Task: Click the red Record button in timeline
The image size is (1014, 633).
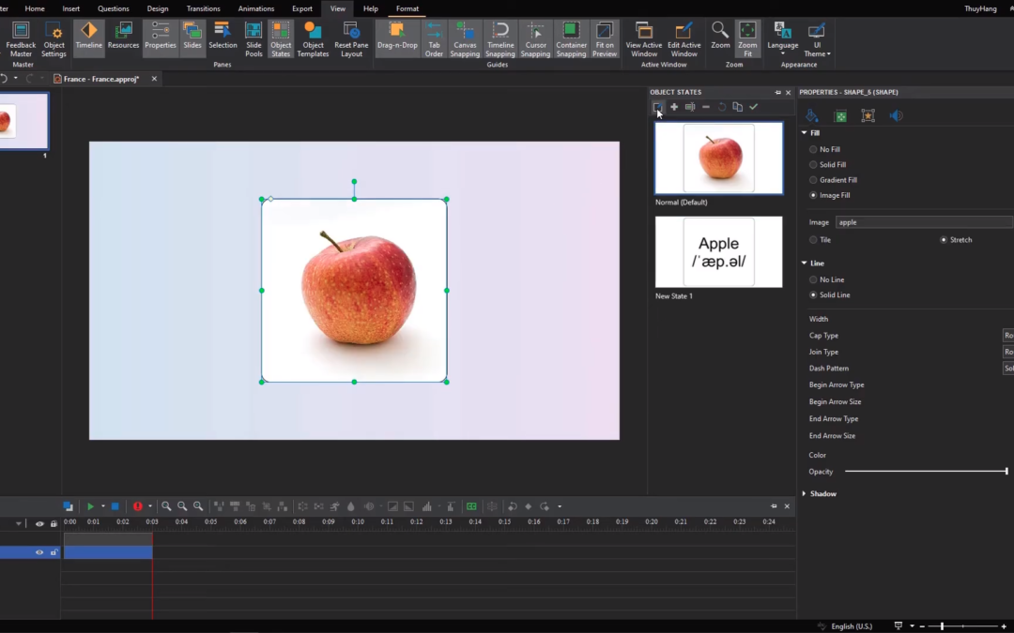Action: tap(137, 506)
